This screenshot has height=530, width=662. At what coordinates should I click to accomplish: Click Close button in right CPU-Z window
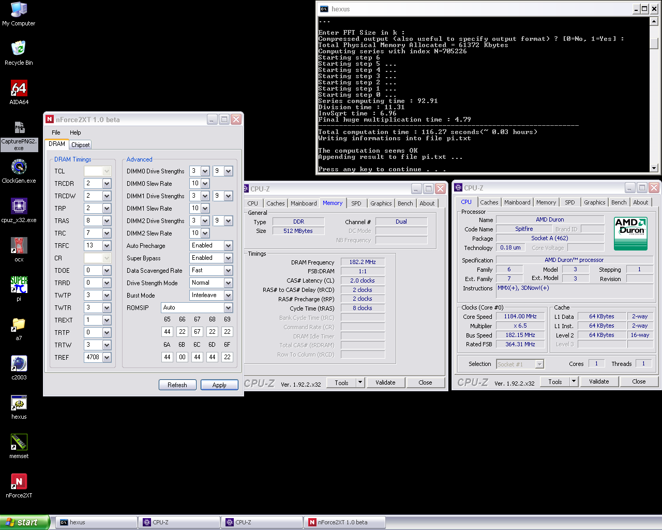[x=639, y=381]
